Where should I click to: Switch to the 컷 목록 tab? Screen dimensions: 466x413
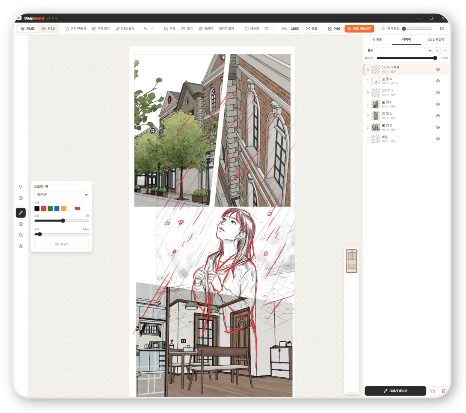377,39
